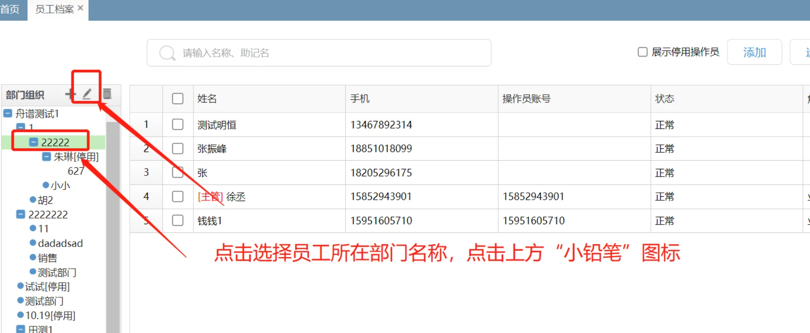
Task: Switch to the 首页 tab
Action: coord(10,9)
